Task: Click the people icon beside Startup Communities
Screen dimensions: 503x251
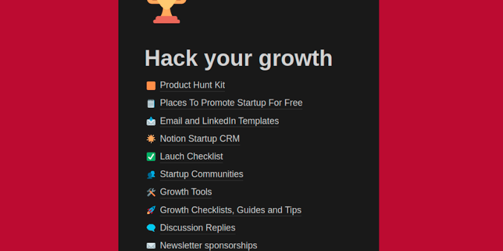Action: (x=151, y=175)
